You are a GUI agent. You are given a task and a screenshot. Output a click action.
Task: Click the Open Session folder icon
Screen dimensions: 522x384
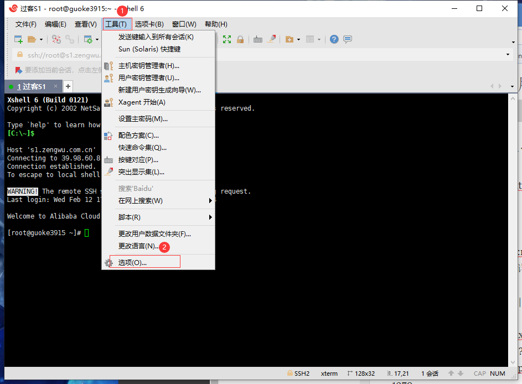[32, 39]
